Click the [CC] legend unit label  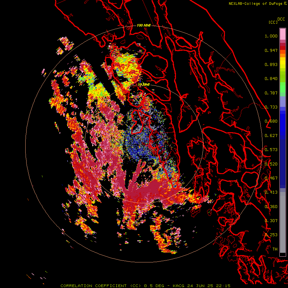[273, 22]
